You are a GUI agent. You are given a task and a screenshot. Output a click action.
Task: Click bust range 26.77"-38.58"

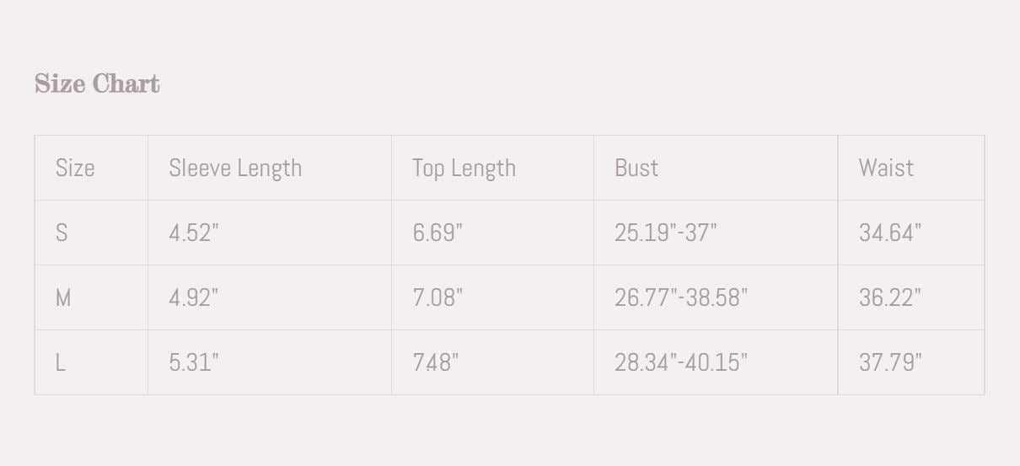click(681, 297)
